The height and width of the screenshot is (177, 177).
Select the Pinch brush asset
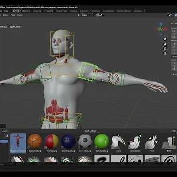[x=152, y=143]
